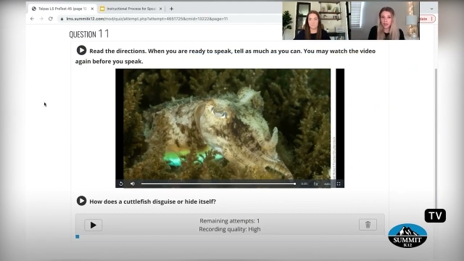The height and width of the screenshot is (261, 464).
Task: Go back to the previous page
Action: click(32, 19)
